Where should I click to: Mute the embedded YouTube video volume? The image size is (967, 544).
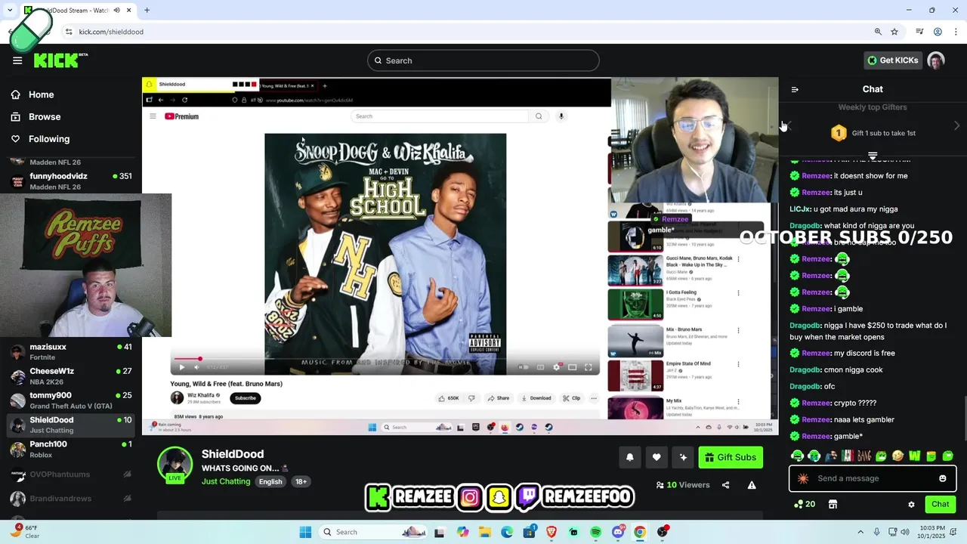pyautogui.click(x=196, y=367)
